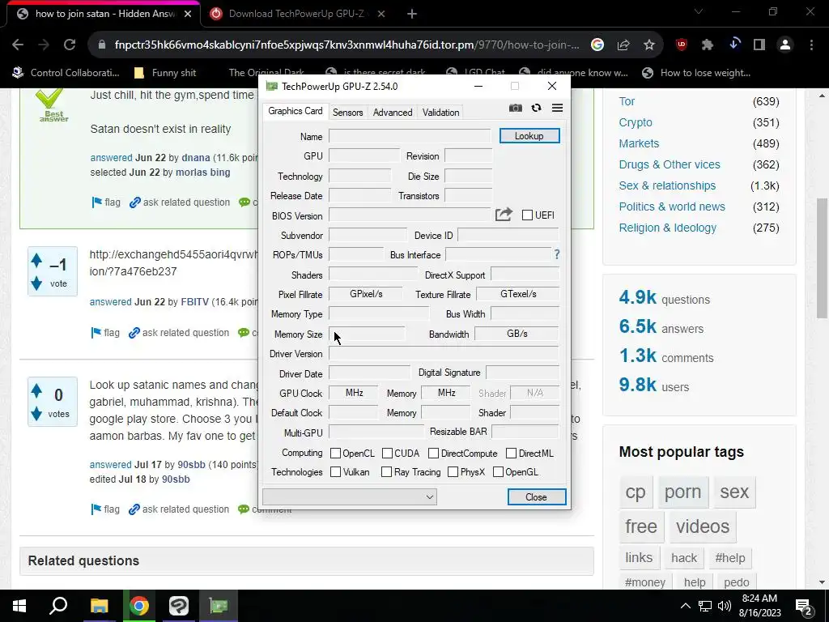Upvote the FBITV answer

pyautogui.click(x=36, y=260)
